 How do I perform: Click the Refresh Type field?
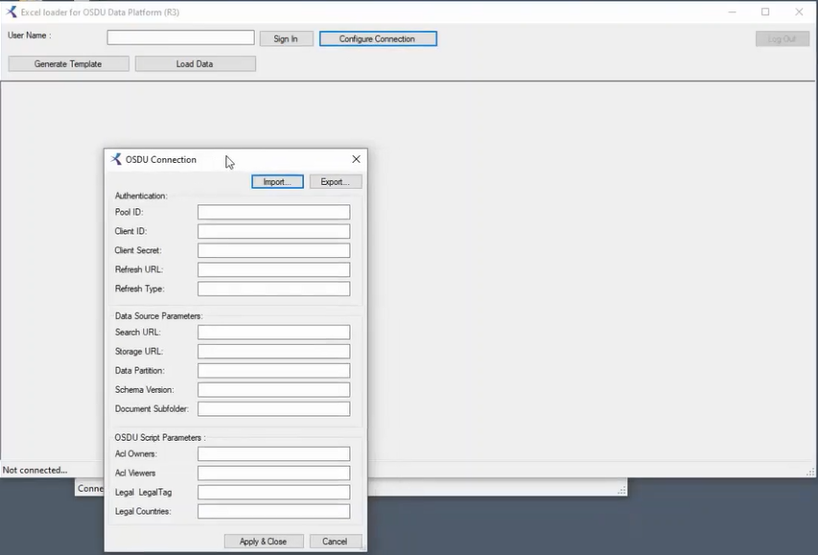pyautogui.click(x=274, y=289)
